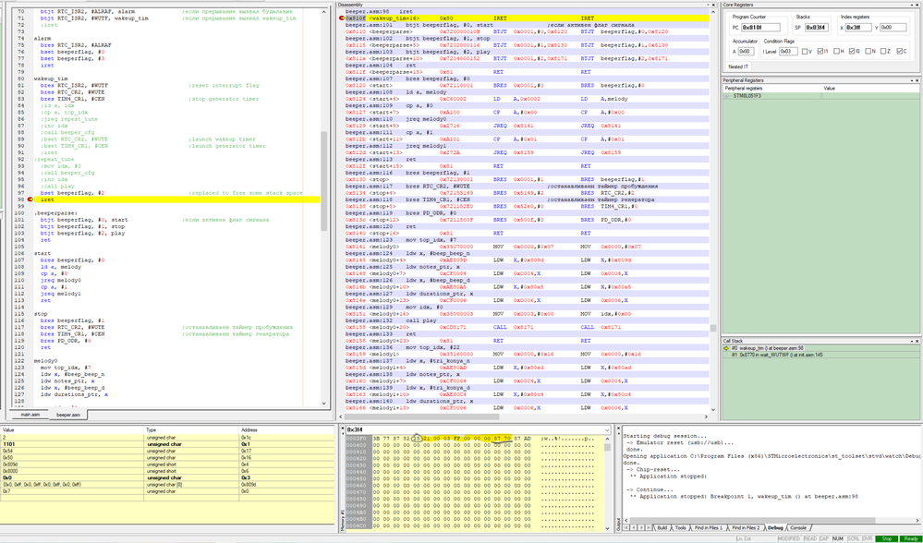Toggle the C carry flag checkbox

click(900, 52)
